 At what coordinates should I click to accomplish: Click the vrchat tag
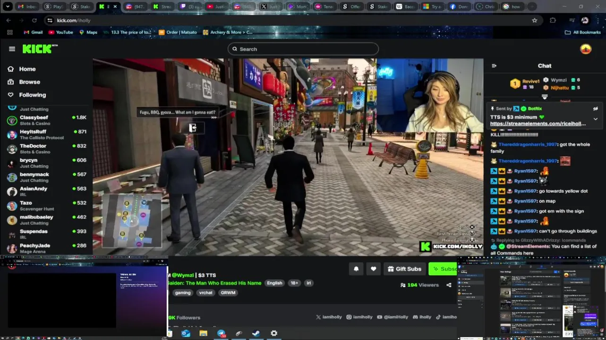click(206, 293)
